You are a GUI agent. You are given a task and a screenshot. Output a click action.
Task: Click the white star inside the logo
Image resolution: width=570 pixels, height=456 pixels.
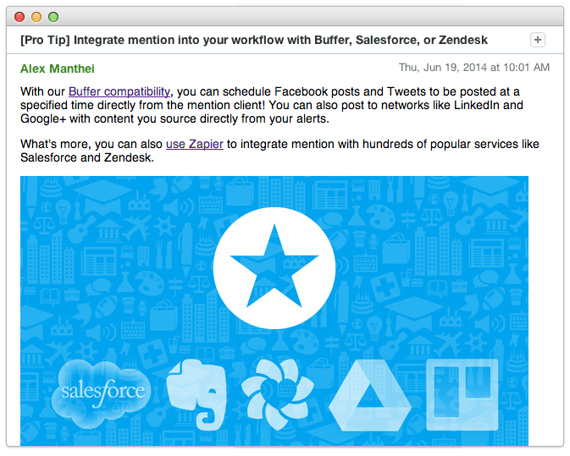pos(274,266)
